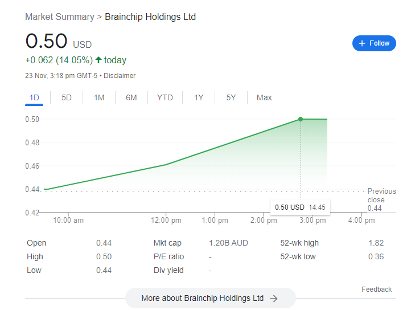Show the 1Y chart range

pyautogui.click(x=199, y=97)
